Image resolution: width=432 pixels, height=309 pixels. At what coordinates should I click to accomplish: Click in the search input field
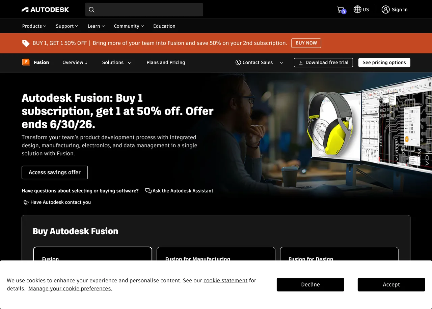coord(144,9)
